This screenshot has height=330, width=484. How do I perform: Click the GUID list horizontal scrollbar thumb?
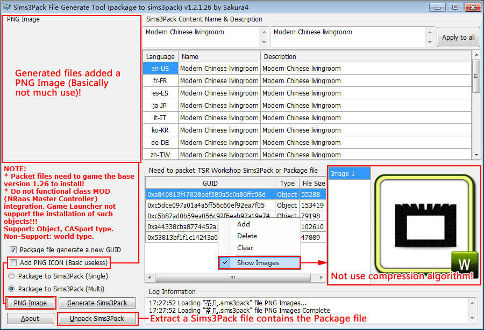[233, 277]
